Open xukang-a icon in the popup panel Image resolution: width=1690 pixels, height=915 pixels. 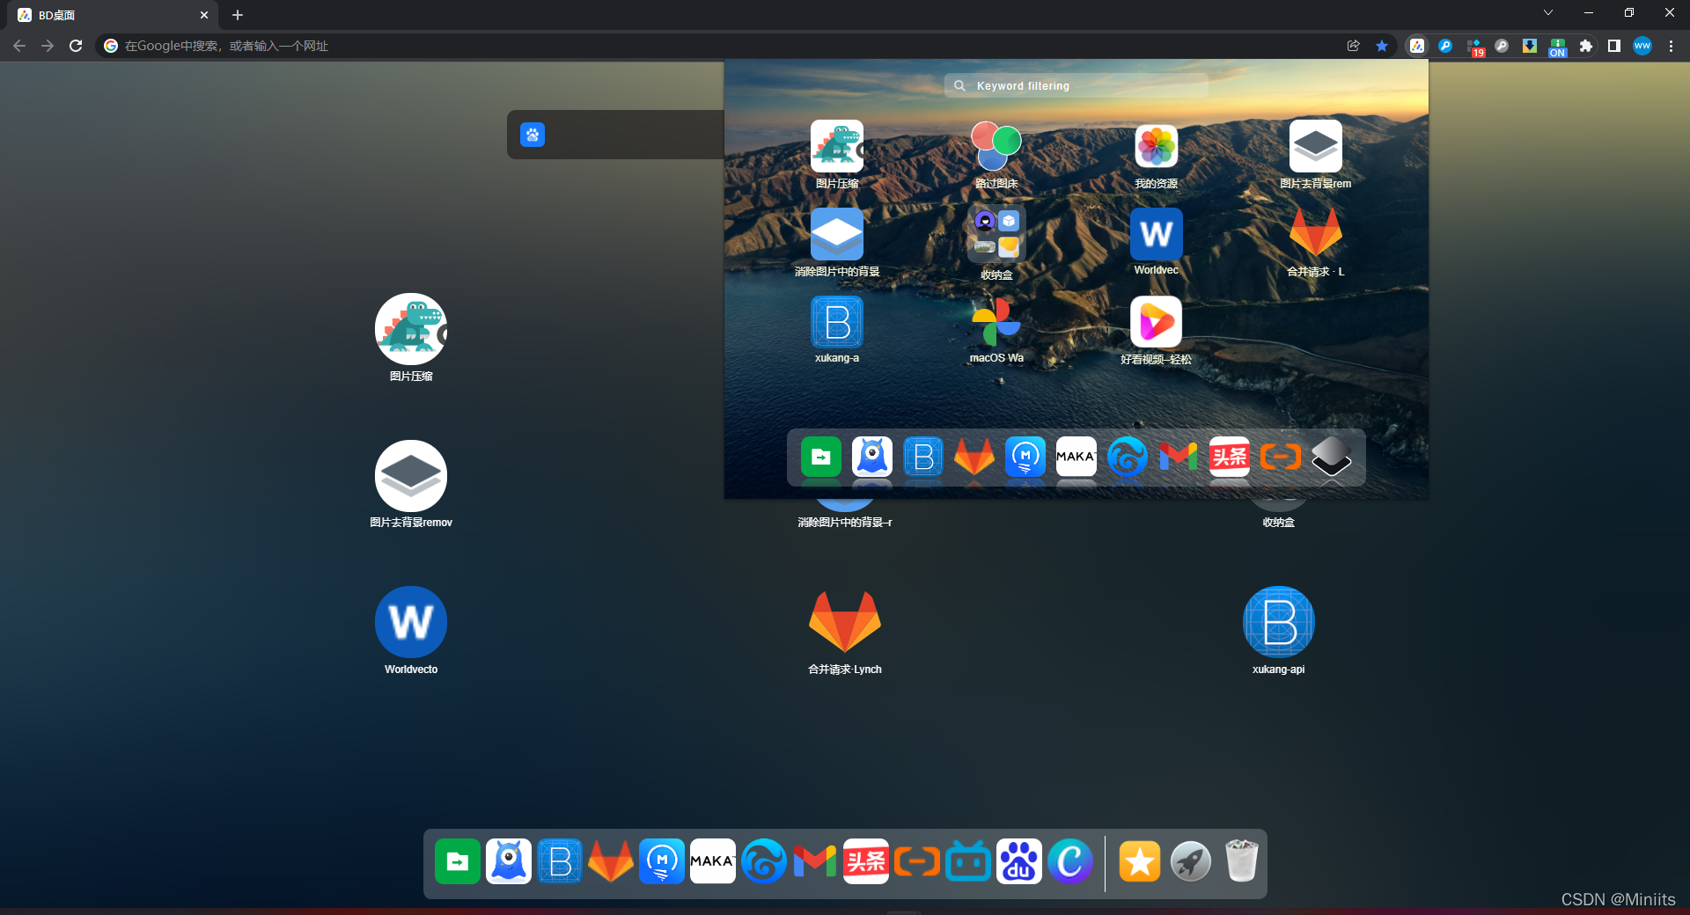837,322
